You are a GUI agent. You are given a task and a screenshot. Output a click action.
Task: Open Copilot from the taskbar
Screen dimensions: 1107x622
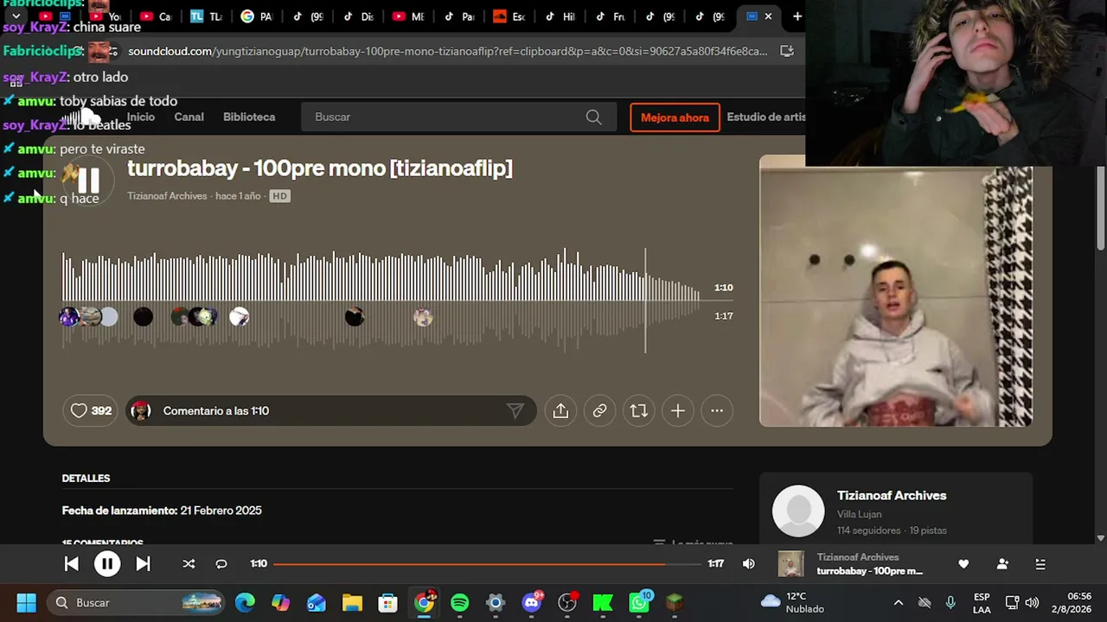point(281,602)
